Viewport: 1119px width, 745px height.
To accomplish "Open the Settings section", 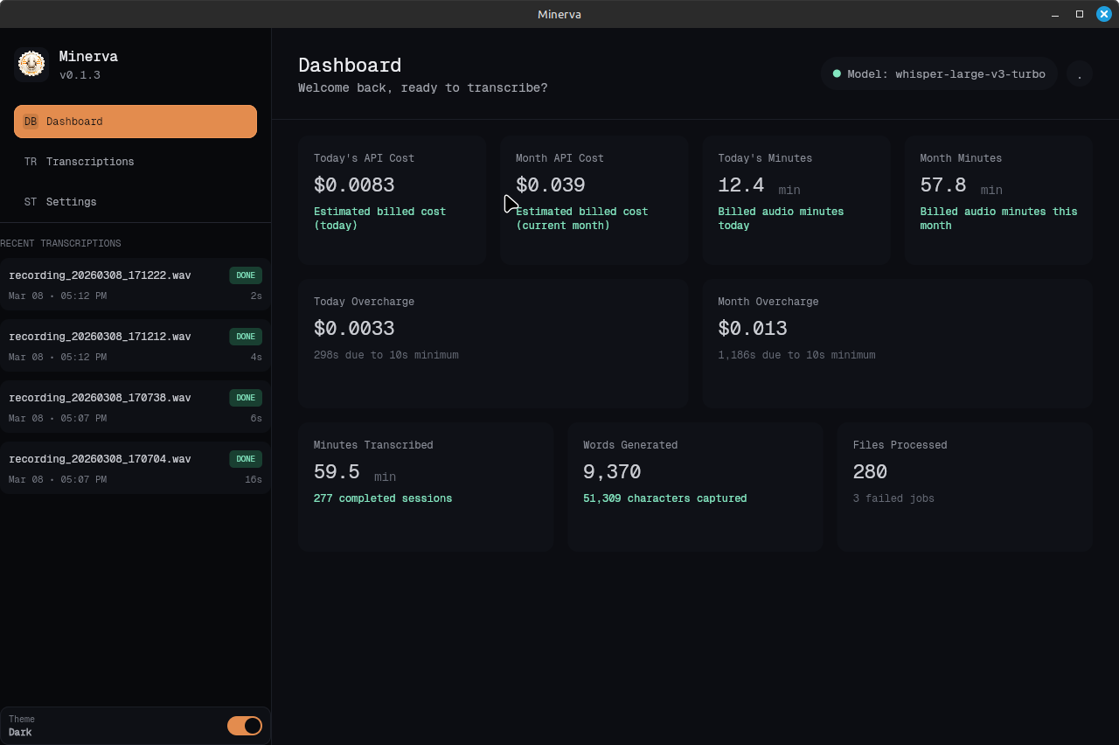I will click(x=72, y=202).
